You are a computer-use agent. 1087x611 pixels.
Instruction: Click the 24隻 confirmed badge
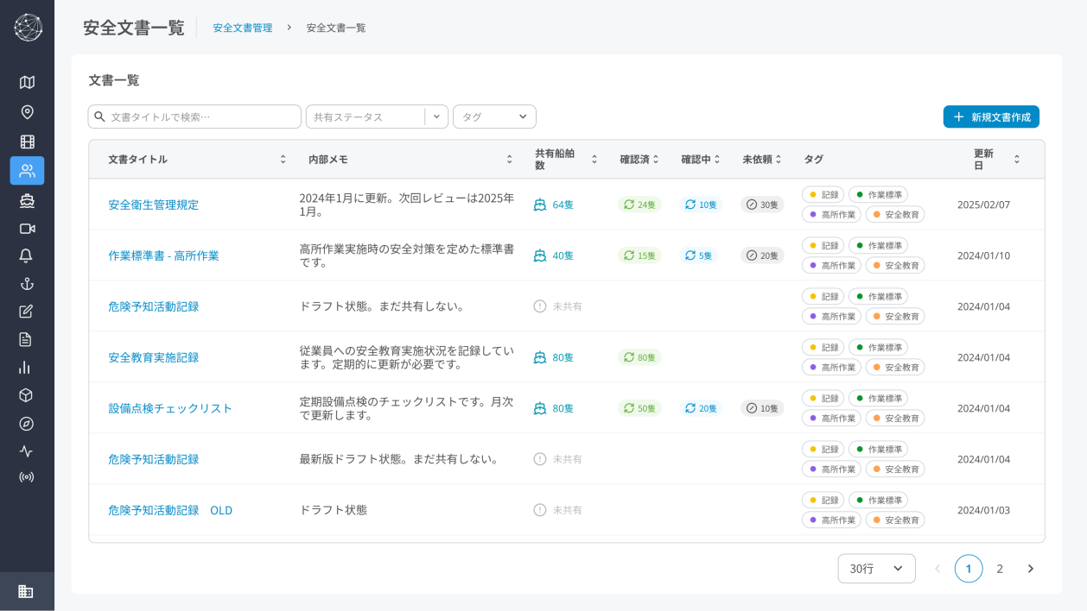(x=639, y=205)
